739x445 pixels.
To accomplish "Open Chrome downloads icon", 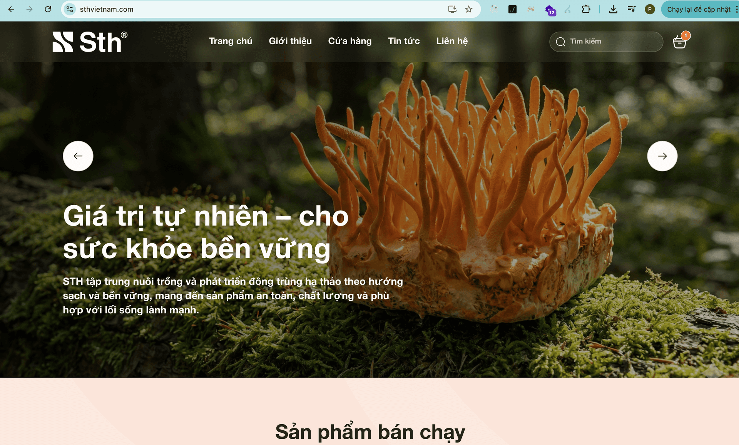I will 613,9.
